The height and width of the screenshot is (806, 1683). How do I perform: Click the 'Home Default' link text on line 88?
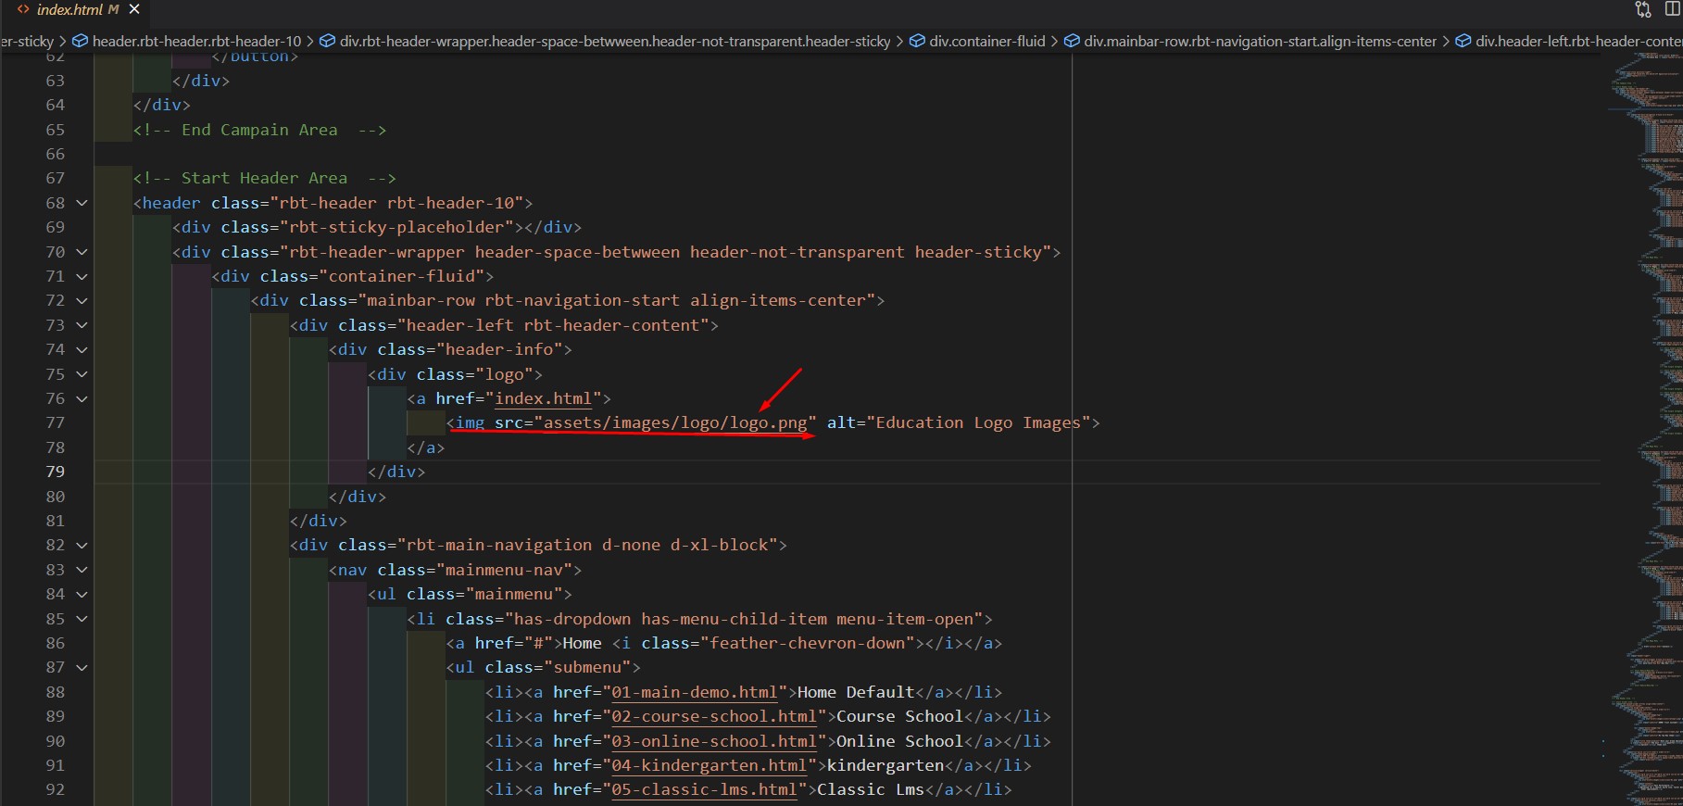(x=856, y=692)
